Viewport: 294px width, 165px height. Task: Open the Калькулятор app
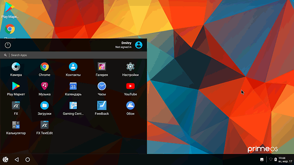(16, 128)
